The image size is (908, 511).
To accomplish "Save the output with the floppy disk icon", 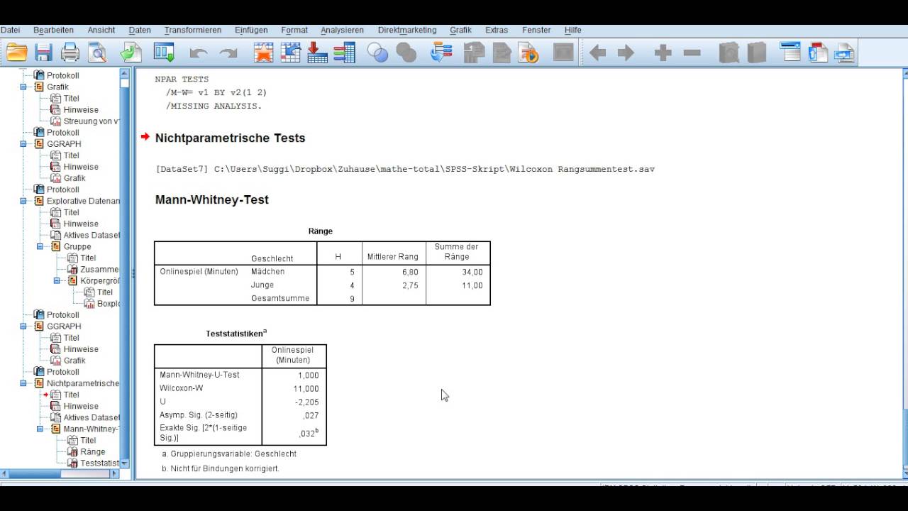I will pos(44,53).
